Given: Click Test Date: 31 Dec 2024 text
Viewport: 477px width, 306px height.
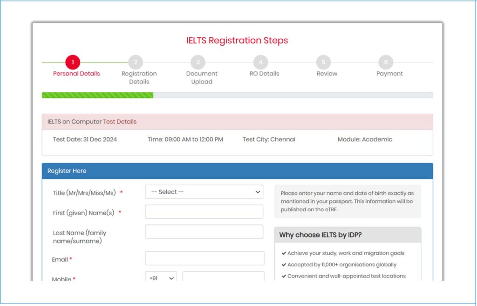Looking at the screenshot, I should [85, 139].
